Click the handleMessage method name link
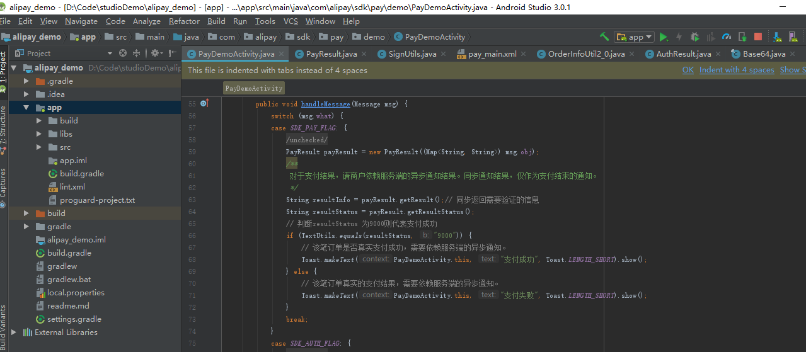This screenshot has height=352, width=806. pyautogui.click(x=325, y=104)
